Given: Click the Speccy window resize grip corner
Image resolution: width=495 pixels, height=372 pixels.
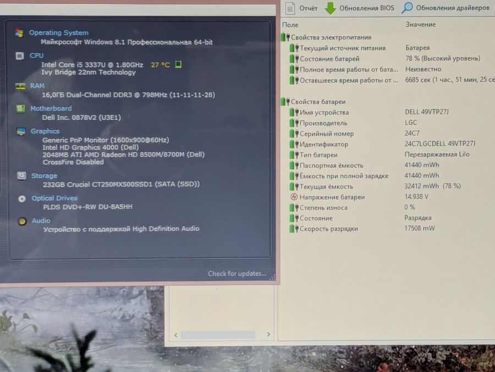Looking at the screenshot, I should tap(272, 277).
